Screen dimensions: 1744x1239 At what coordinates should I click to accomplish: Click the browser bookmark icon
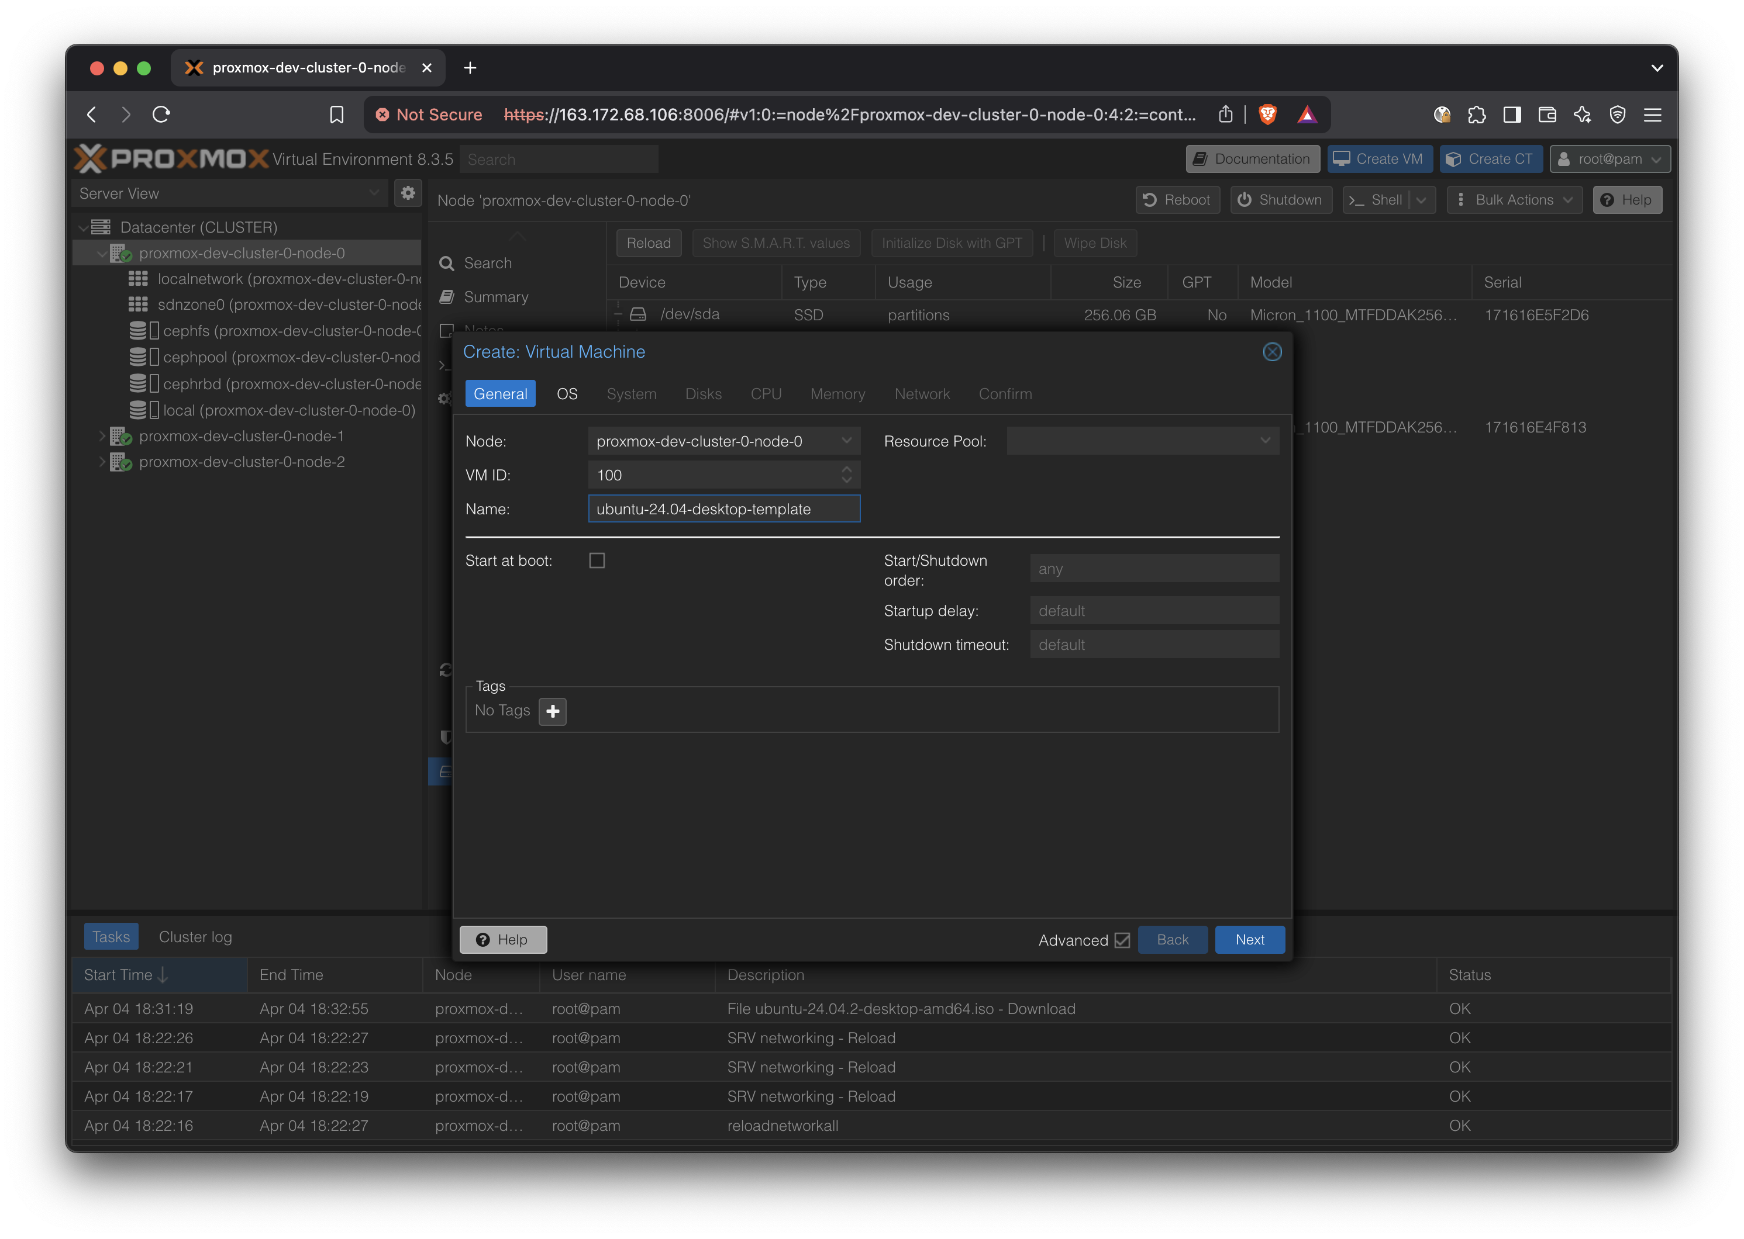[337, 115]
